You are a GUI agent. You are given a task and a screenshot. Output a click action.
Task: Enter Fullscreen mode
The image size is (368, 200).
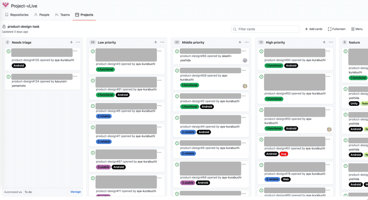click(337, 29)
